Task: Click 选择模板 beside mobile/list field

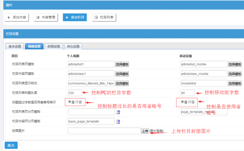Action: 235,83
